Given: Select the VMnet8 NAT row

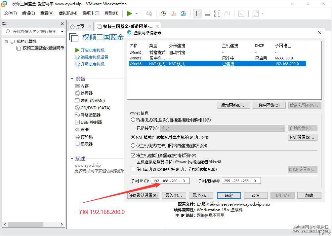Looking at the screenshot, I should (x=218, y=64).
